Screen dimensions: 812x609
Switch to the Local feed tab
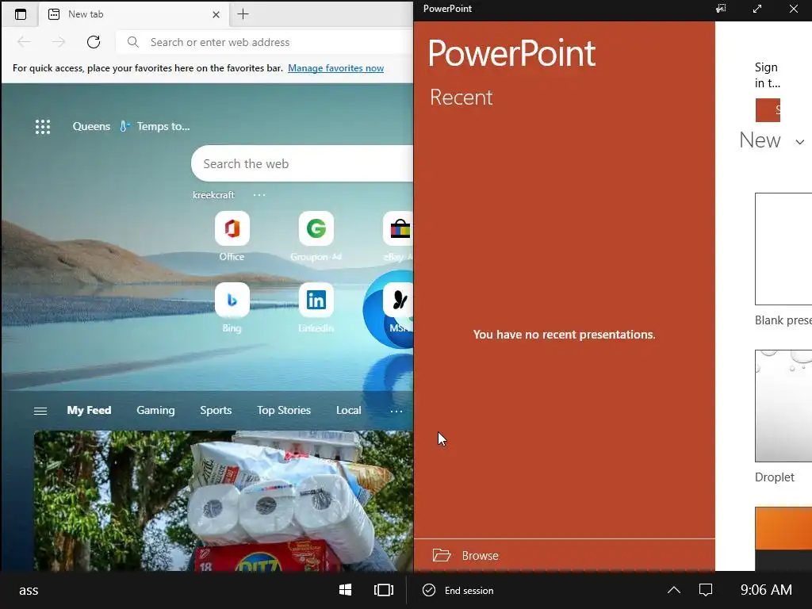[x=349, y=410]
